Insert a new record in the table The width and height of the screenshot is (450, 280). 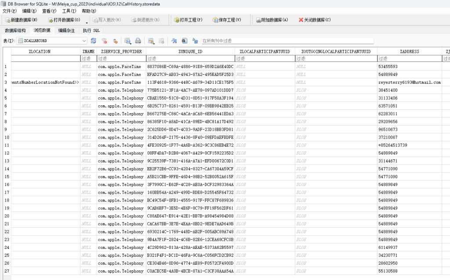point(151,41)
